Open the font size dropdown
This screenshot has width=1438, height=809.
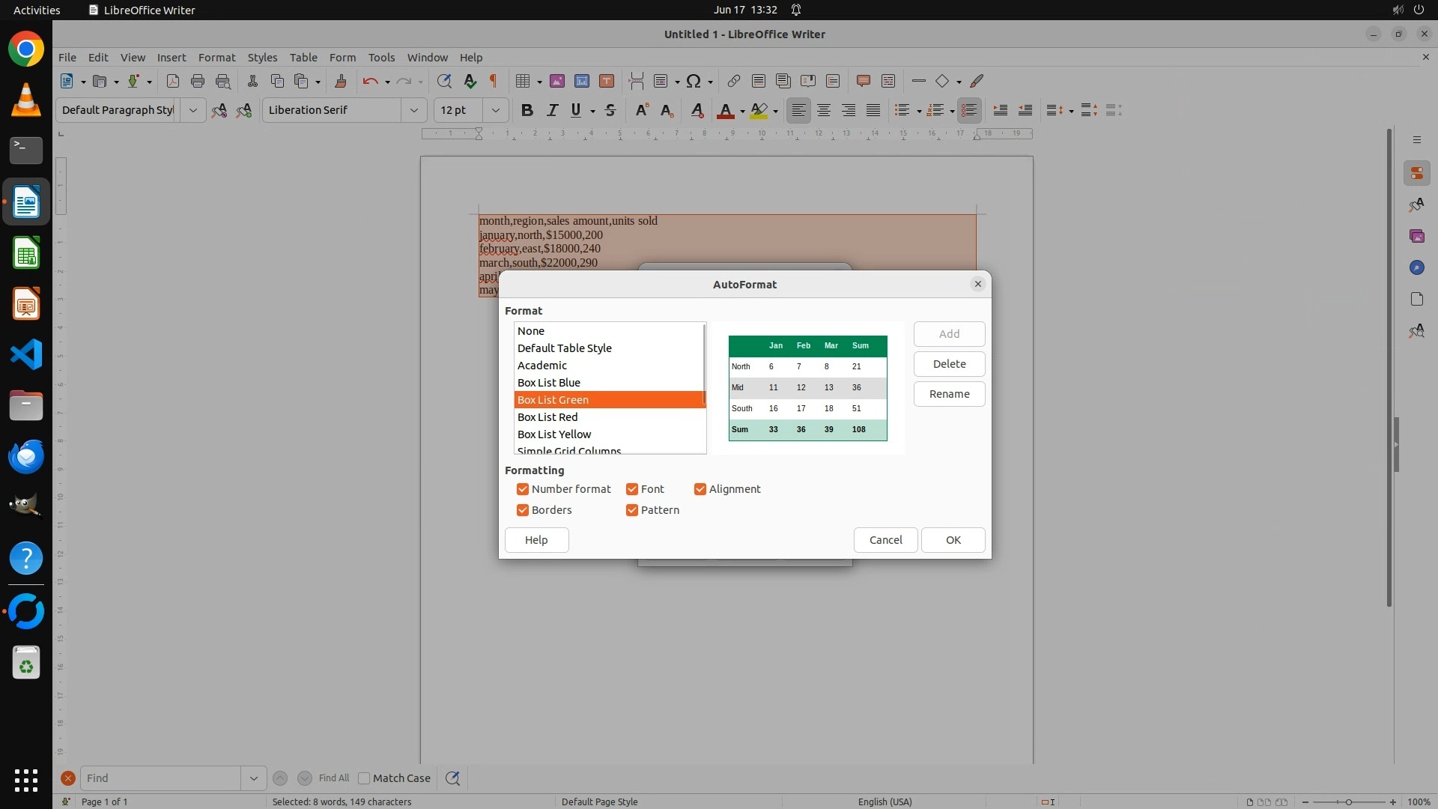pyautogui.click(x=495, y=110)
